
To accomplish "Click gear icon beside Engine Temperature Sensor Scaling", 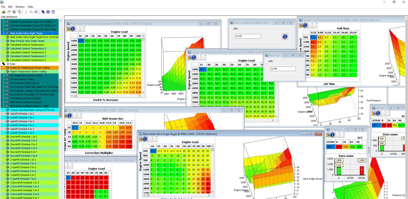I will (8, 72).
